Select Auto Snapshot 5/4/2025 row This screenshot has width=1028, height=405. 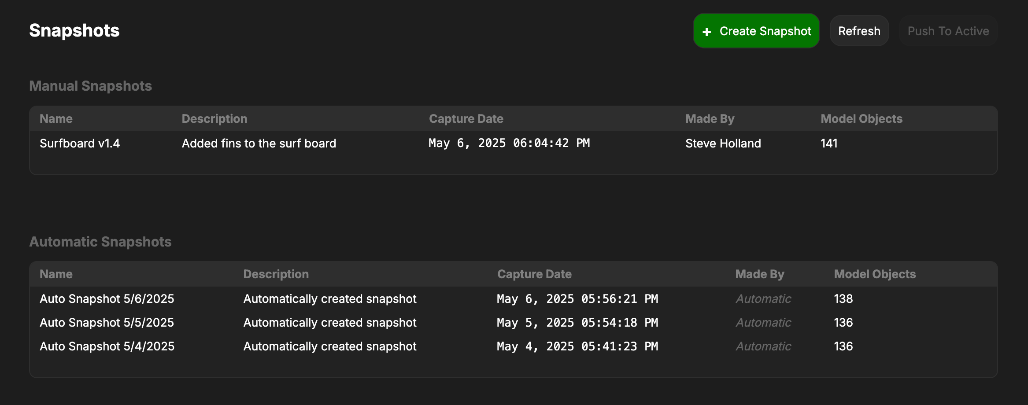[x=514, y=346]
